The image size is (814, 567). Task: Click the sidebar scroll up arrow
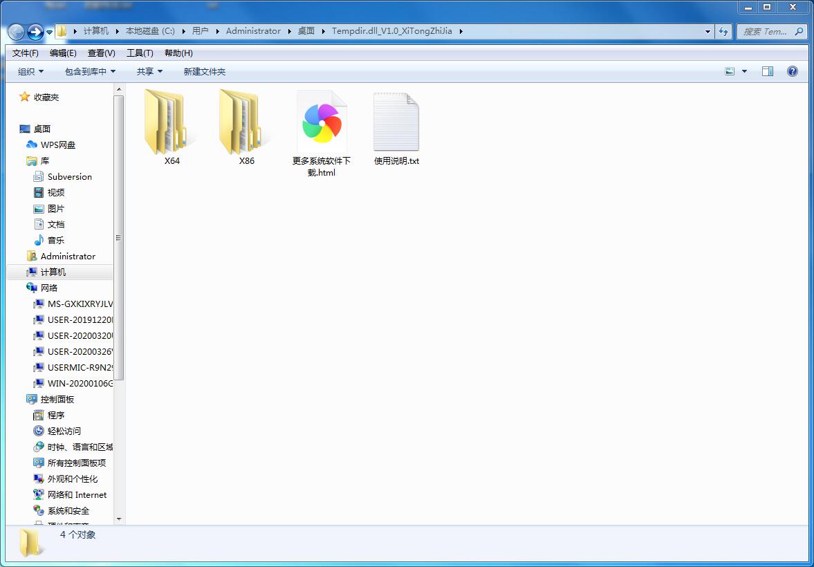[x=119, y=90]
